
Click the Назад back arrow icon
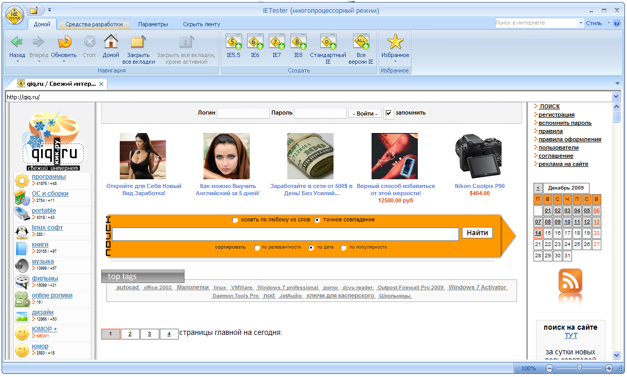pyautogui.click(x=17, y=42)
